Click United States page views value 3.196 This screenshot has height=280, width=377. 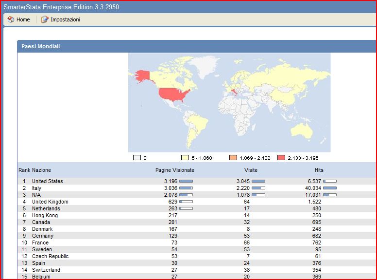[x=171, y=181]
